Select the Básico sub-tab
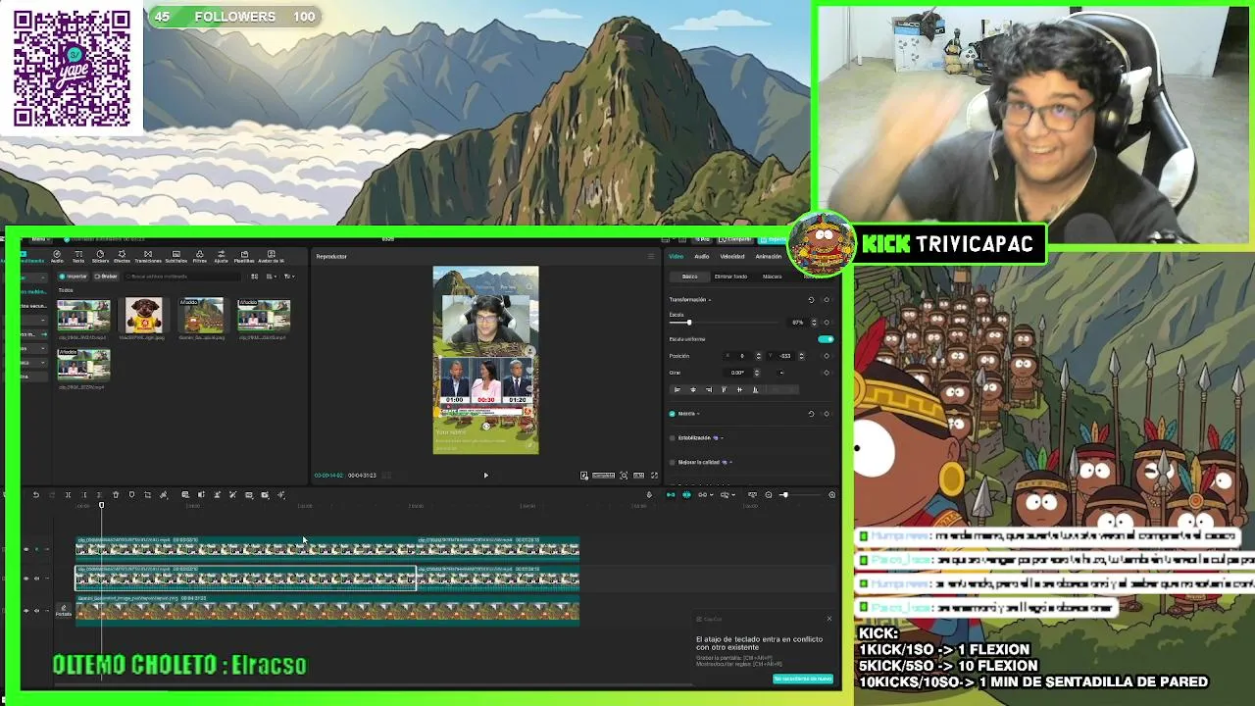1255x706 pixels. point(690,277)
